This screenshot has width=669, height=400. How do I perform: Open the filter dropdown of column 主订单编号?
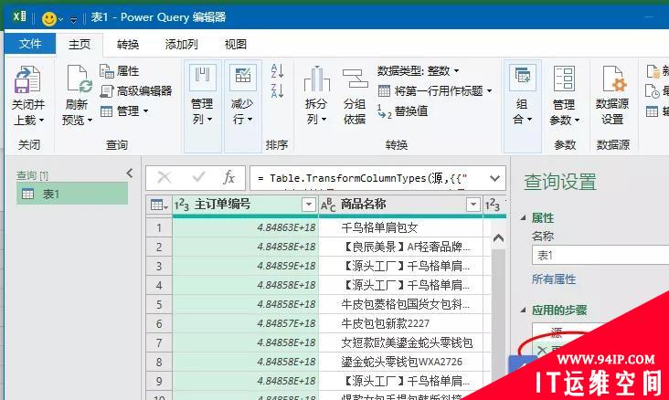pyautogui.click(x=309, y=205)
